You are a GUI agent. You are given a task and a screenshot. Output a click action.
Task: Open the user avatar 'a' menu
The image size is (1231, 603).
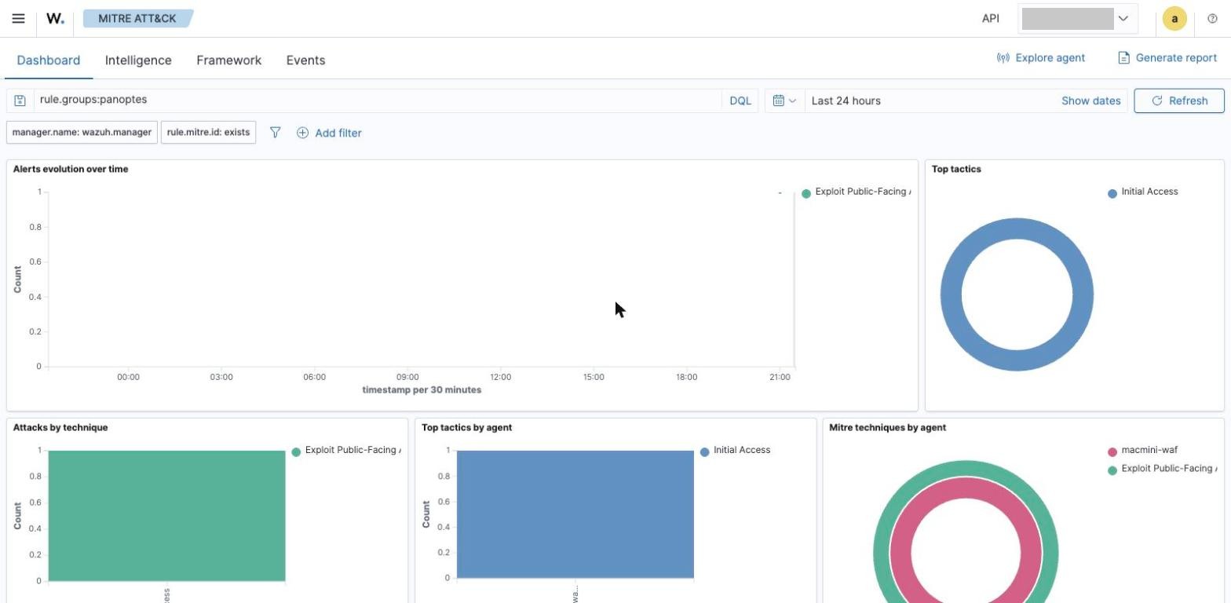pyautogui.click(x=1174, y=19)
